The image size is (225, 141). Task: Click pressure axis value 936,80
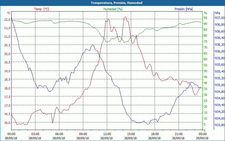(x=220, y=25)
